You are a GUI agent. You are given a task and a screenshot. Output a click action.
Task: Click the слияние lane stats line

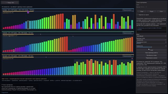point(18,33)
